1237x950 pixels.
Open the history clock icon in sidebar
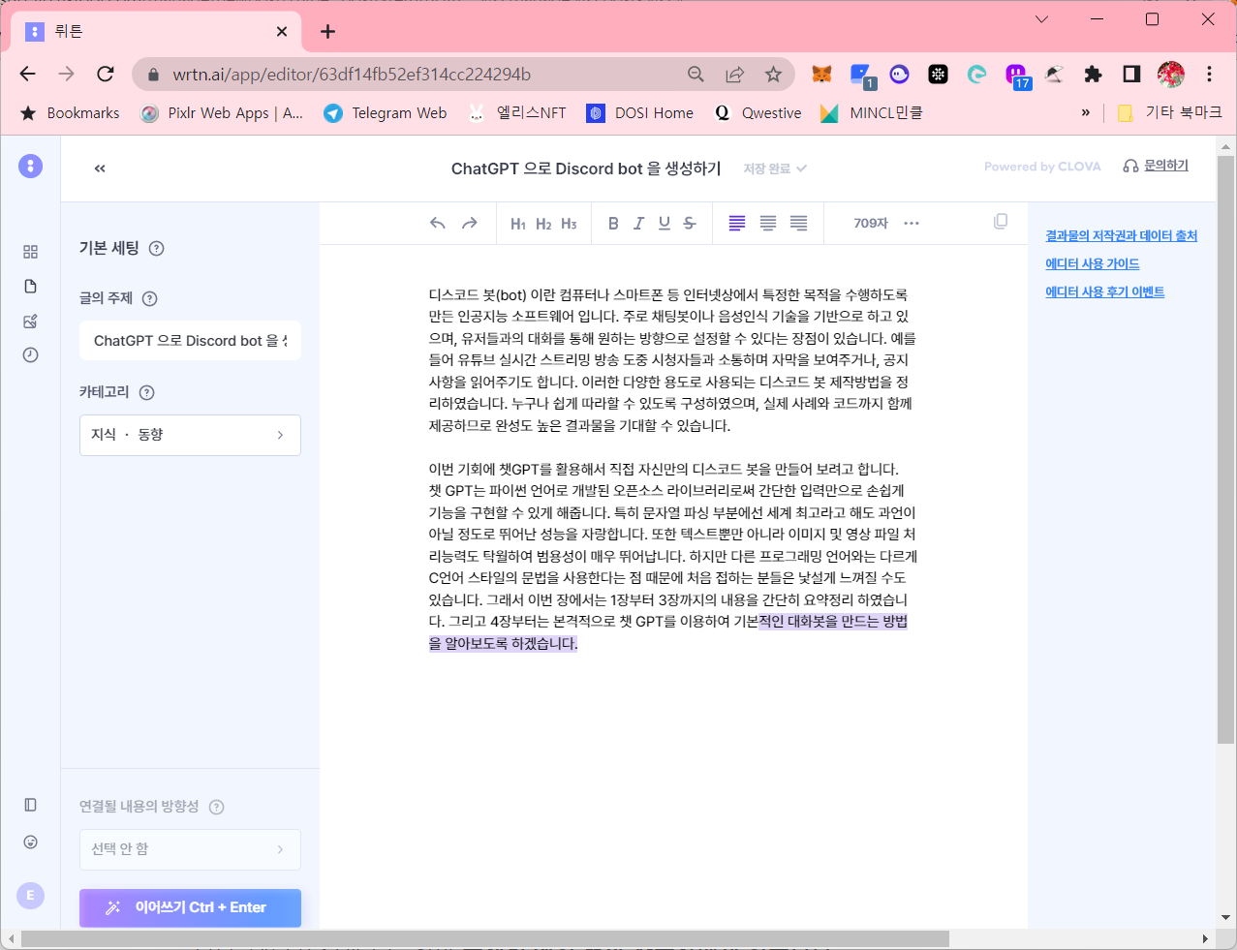coord(30,354)
